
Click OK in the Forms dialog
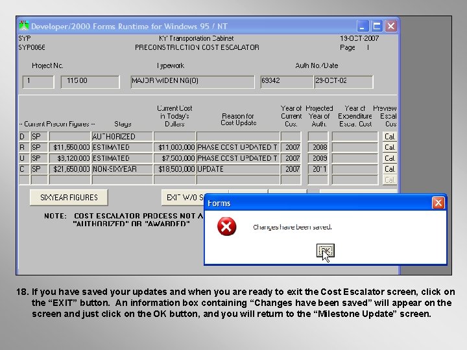click(x=325, y=251)
